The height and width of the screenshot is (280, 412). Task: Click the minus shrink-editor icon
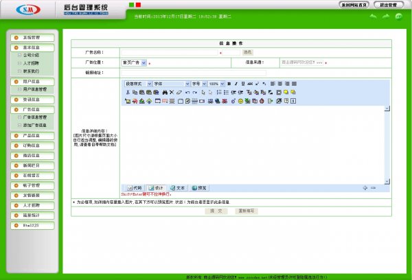(x=373, y=188)
